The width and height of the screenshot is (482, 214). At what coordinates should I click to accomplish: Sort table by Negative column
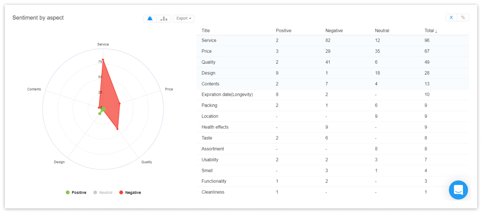click(x=334, y=30)
